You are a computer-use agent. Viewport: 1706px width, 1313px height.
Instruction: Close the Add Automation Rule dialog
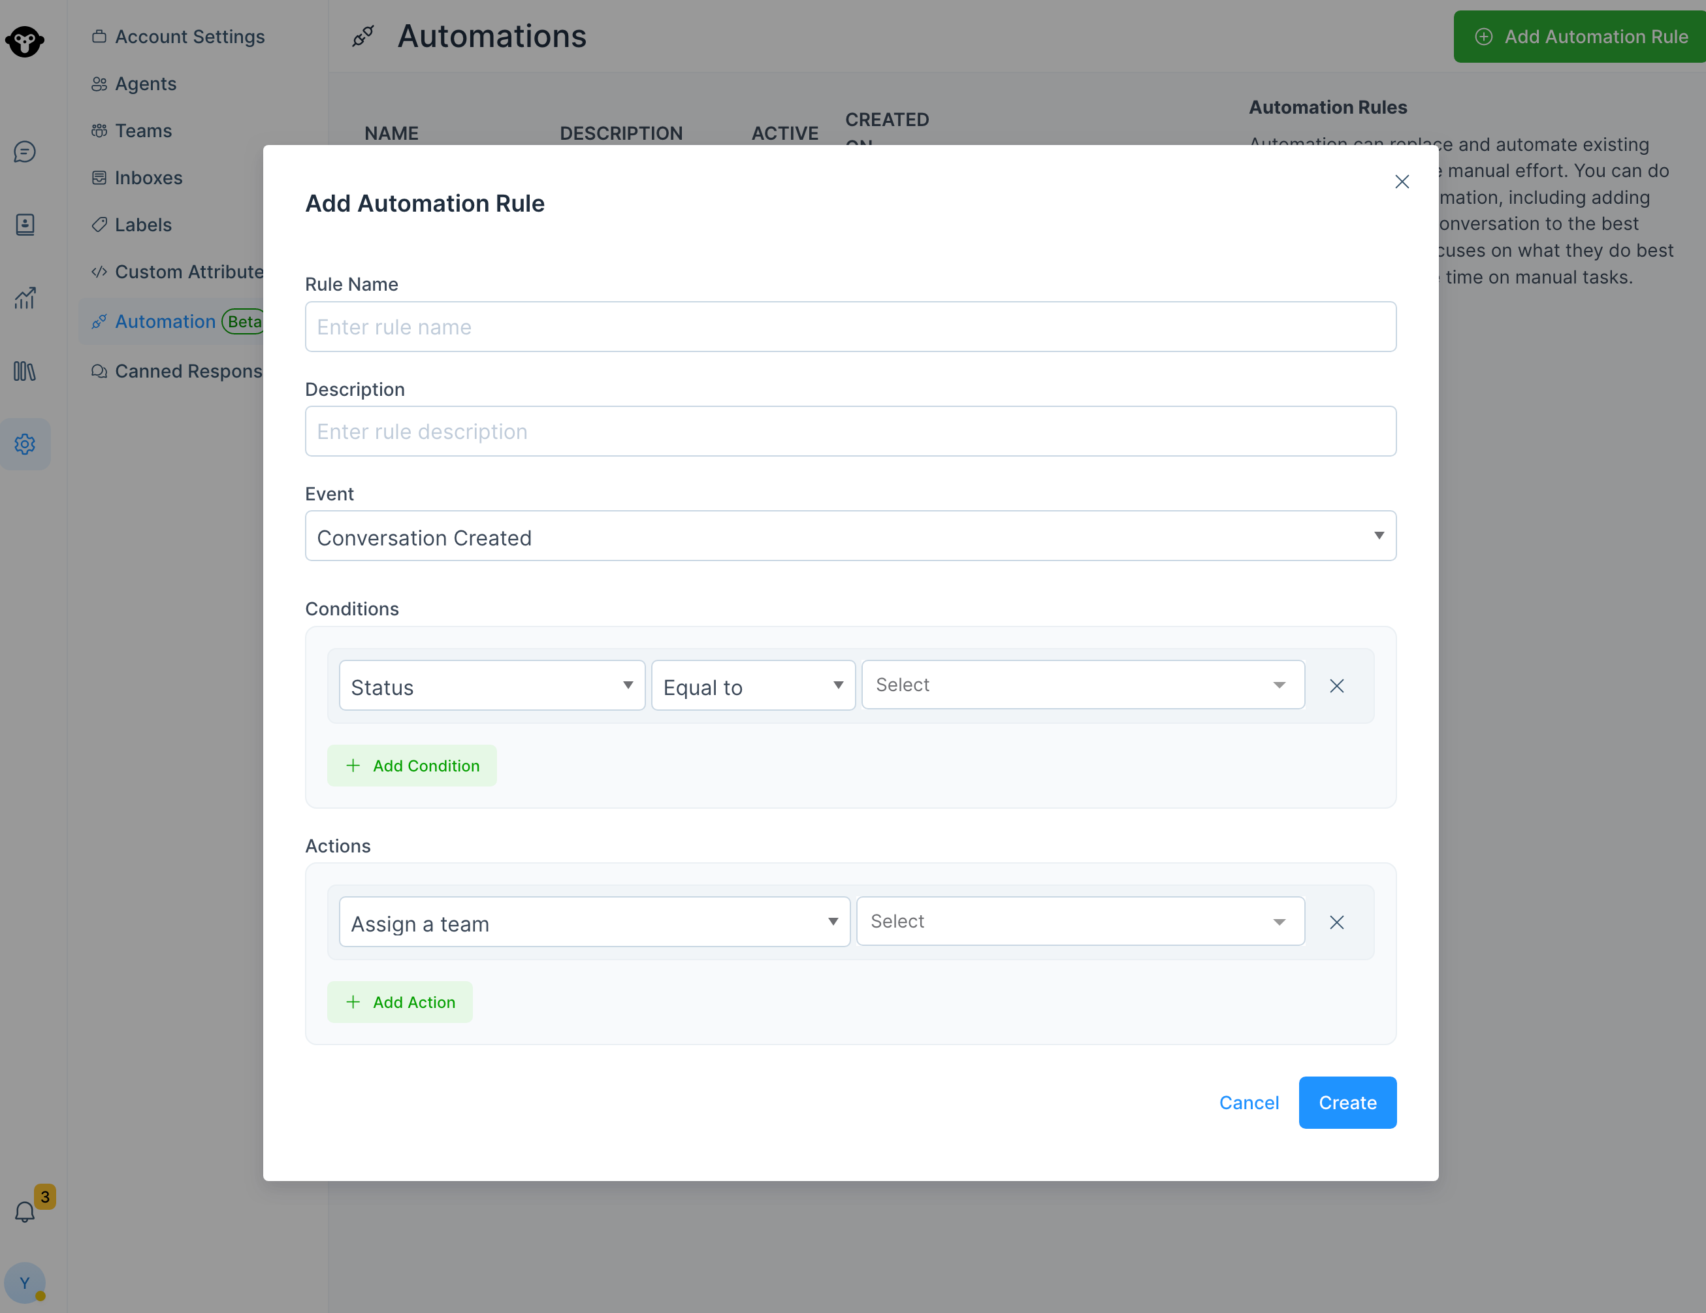1402,182
